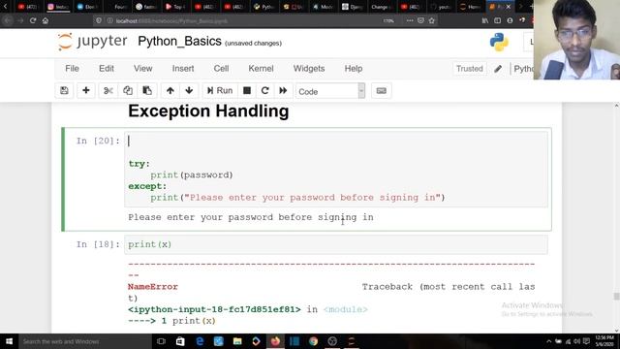Run the selected cell
Viewport: 620px width, 349px height.
tap(220, 90)
